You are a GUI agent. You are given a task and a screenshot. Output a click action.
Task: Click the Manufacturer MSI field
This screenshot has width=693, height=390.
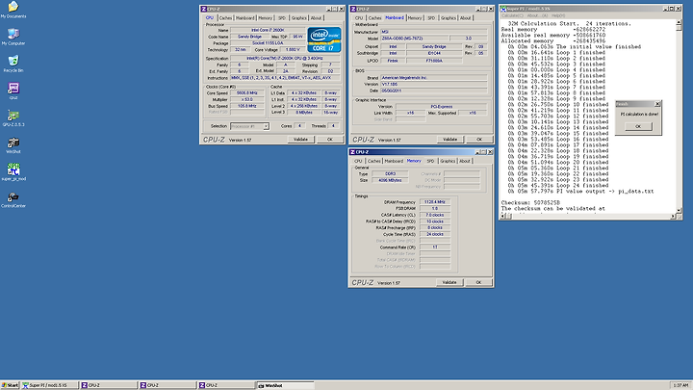point(433,32)
